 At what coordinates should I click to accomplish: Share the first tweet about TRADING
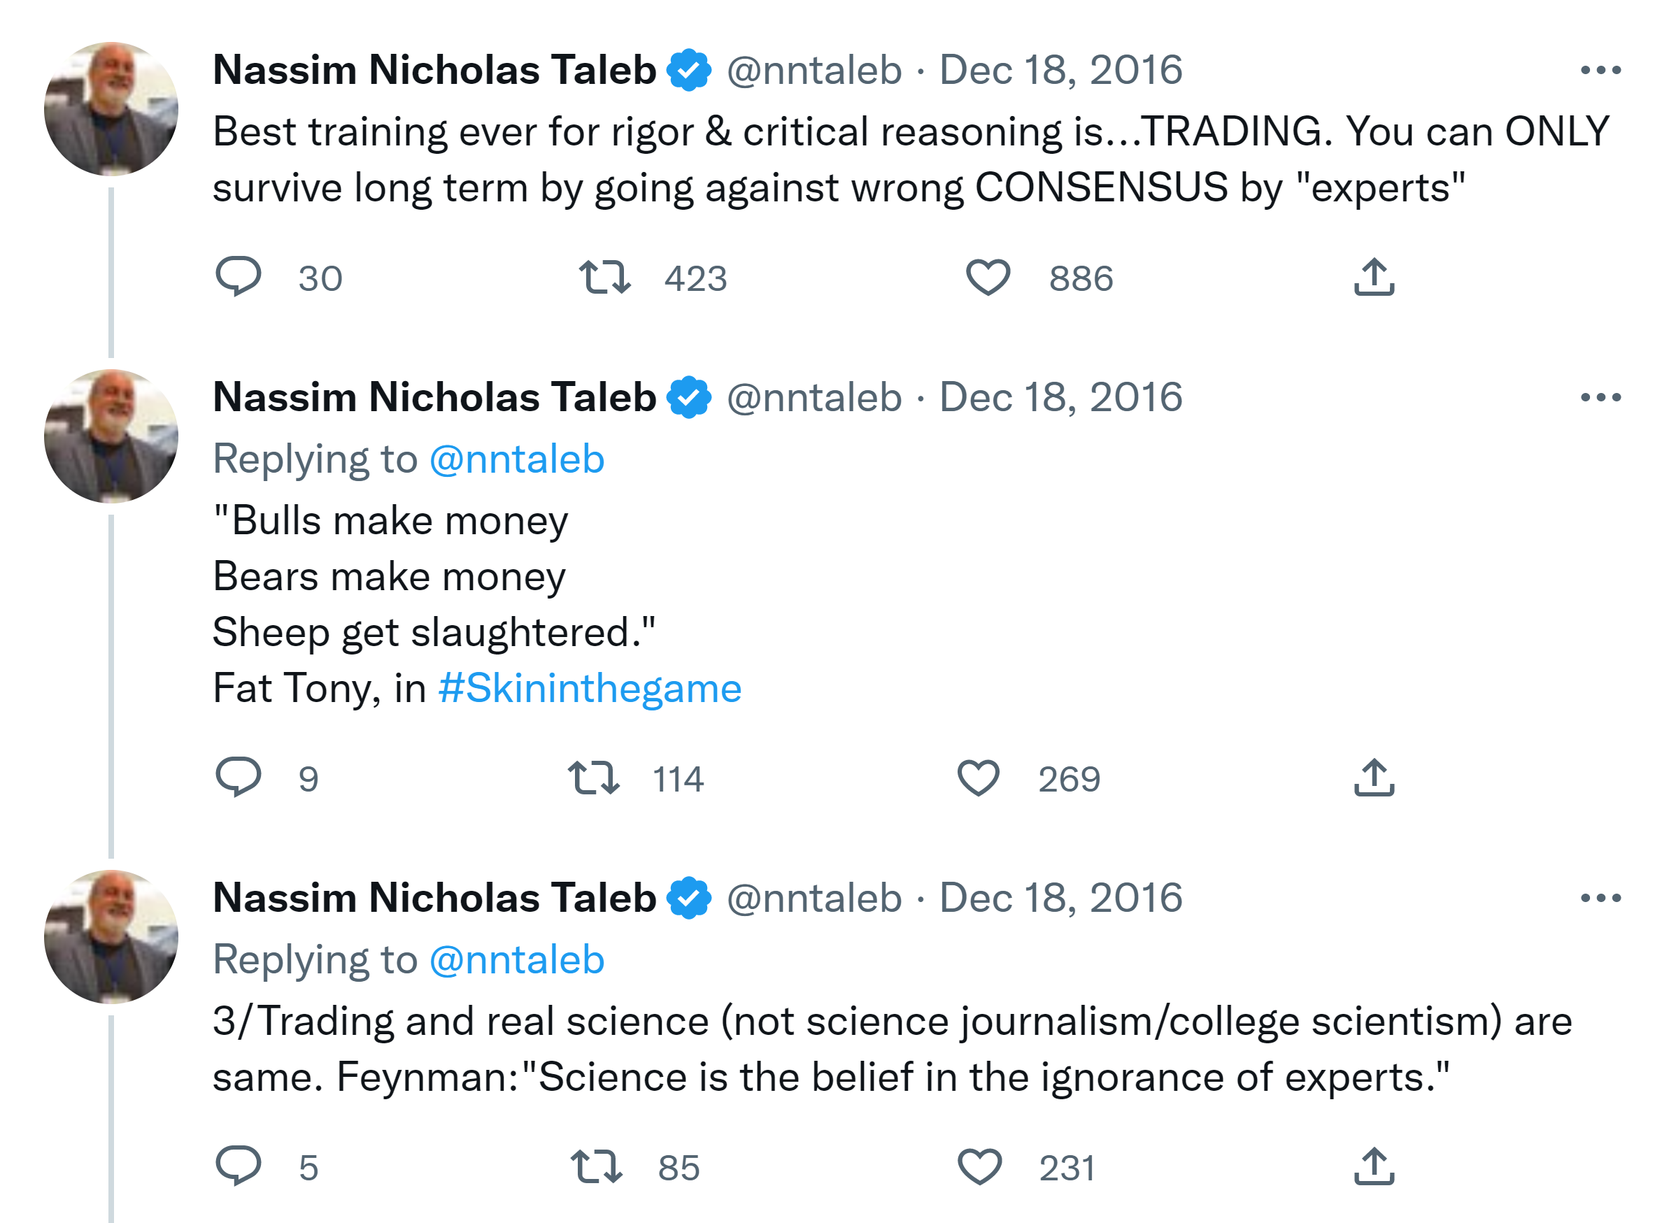(1373, 278)
